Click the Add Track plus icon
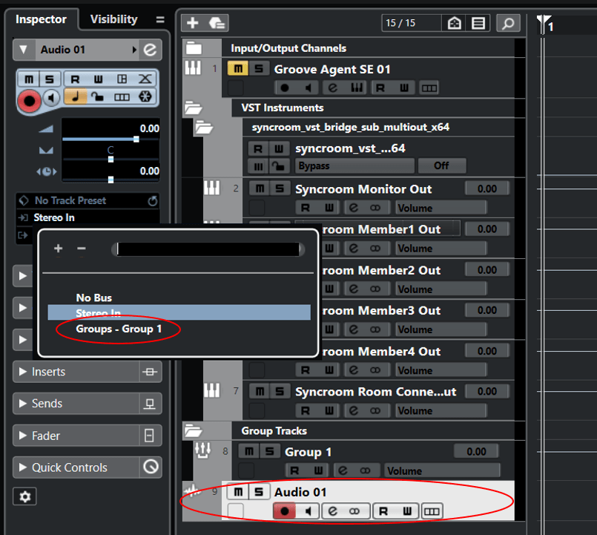The width and height of the screenshot is (597, 535). [192, 23]
